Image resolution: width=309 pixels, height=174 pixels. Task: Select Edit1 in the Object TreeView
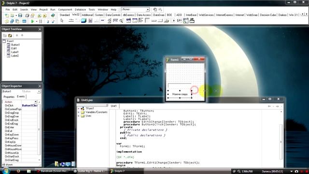pyautogui.click(x=14, y=48)
